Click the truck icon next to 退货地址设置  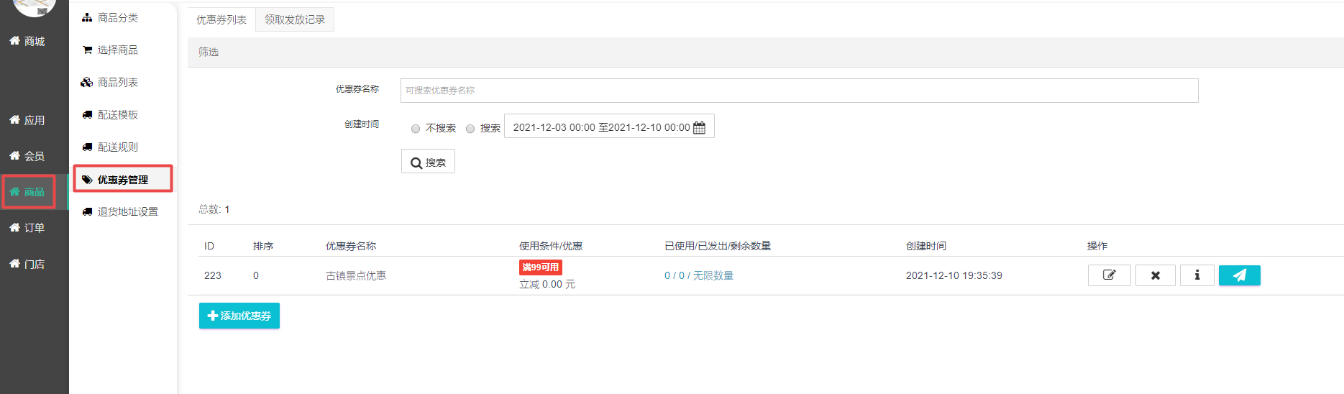[87, 211]
